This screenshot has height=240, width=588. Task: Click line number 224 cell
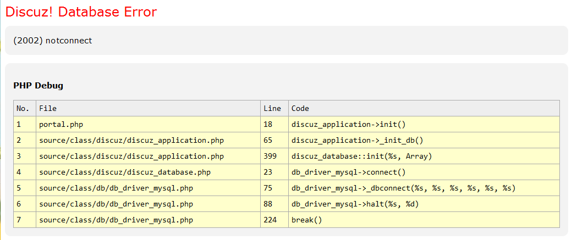coord(274,220)
